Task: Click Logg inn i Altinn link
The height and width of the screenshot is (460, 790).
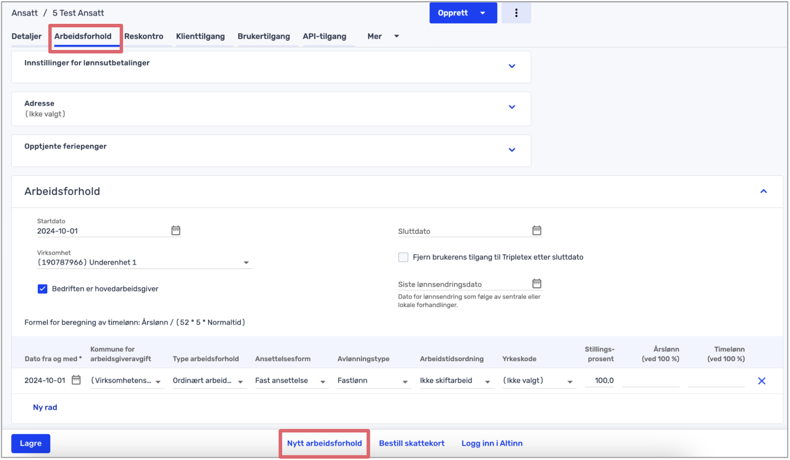Action: click(x=492, y=443)
